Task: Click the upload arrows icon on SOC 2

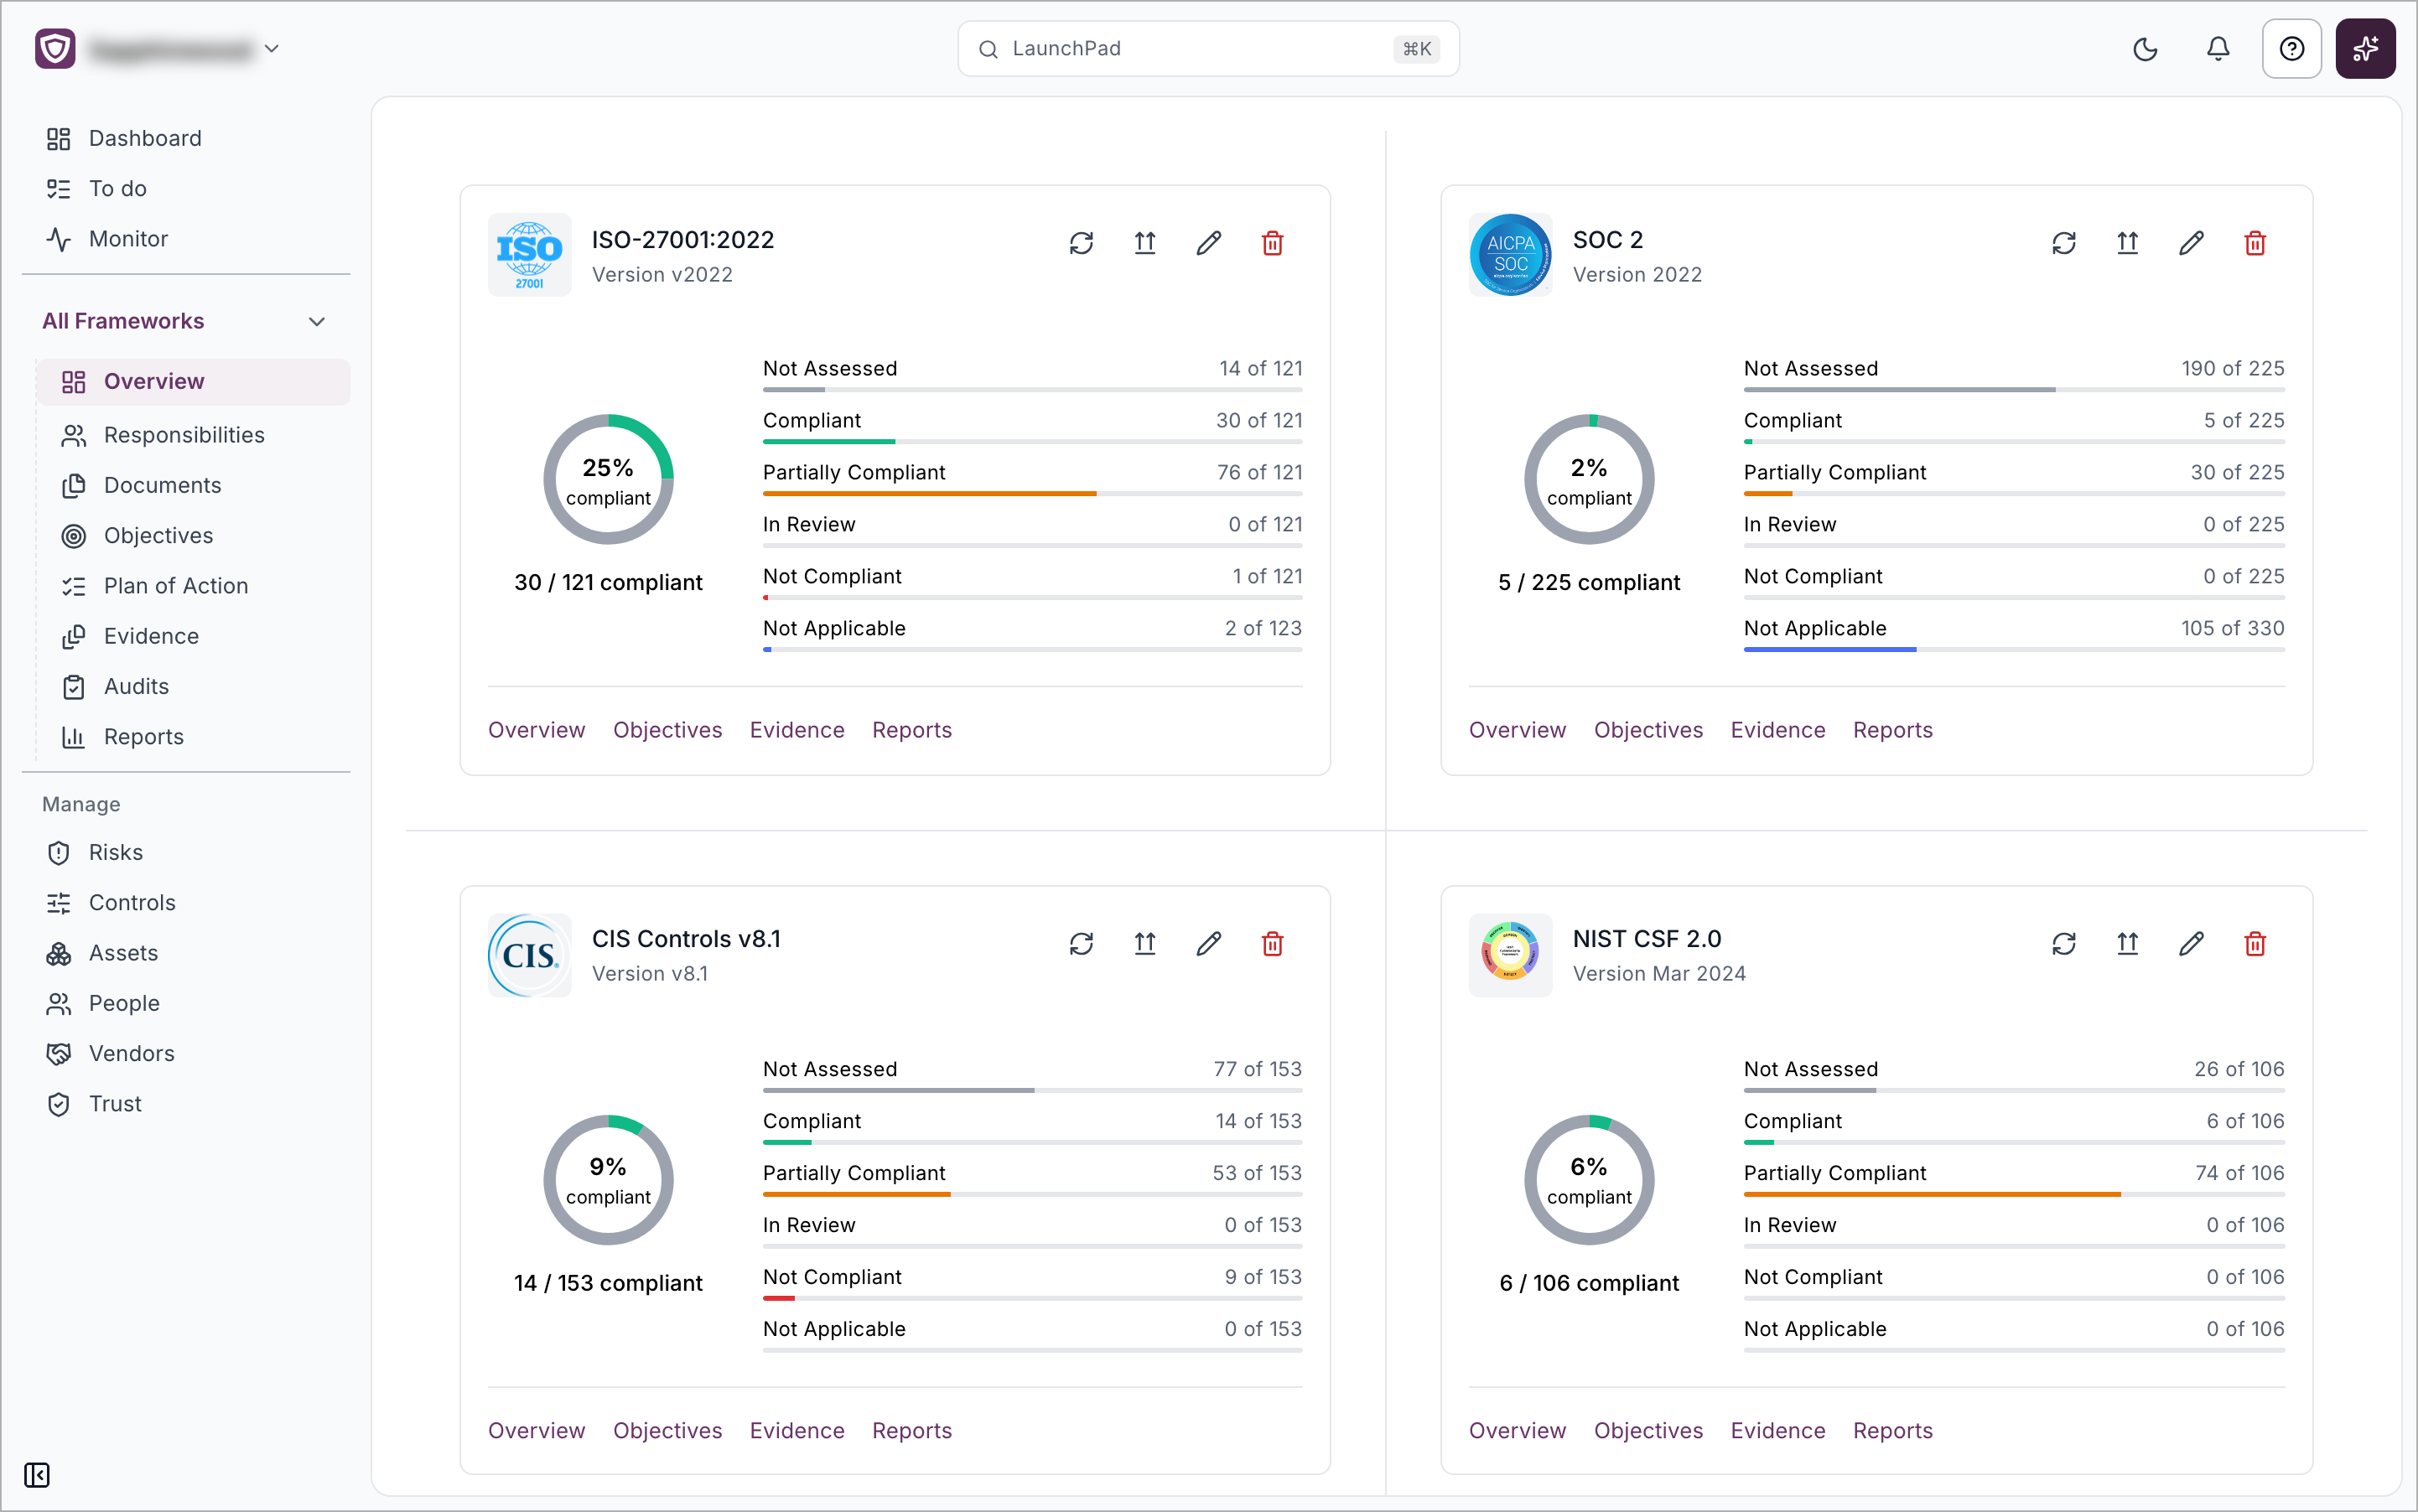Action: tap(2127, 243)
